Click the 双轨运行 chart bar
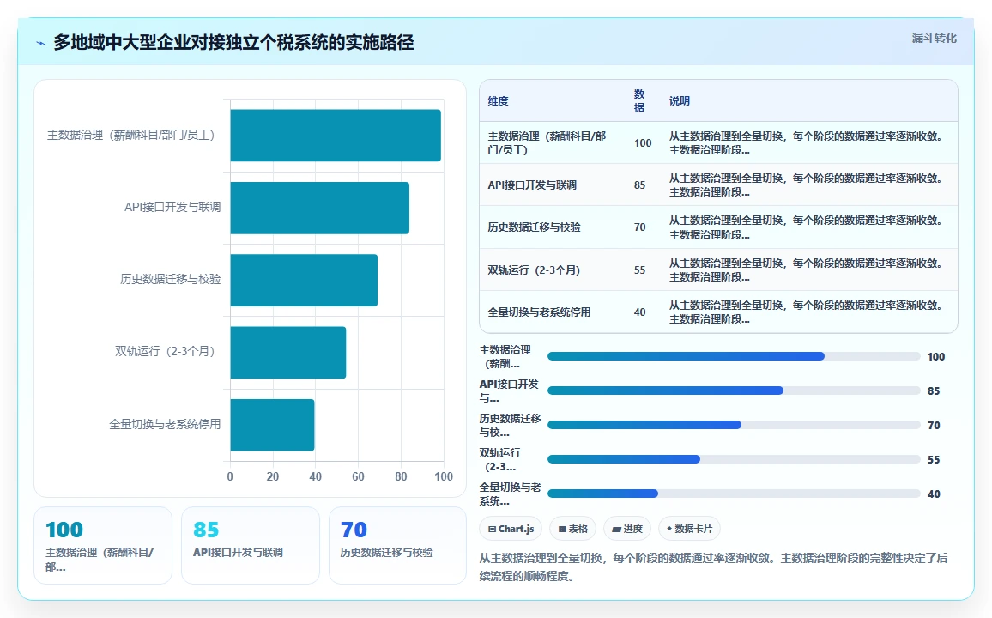The width and height of the screenshot is (992, 618). point(287,352)
